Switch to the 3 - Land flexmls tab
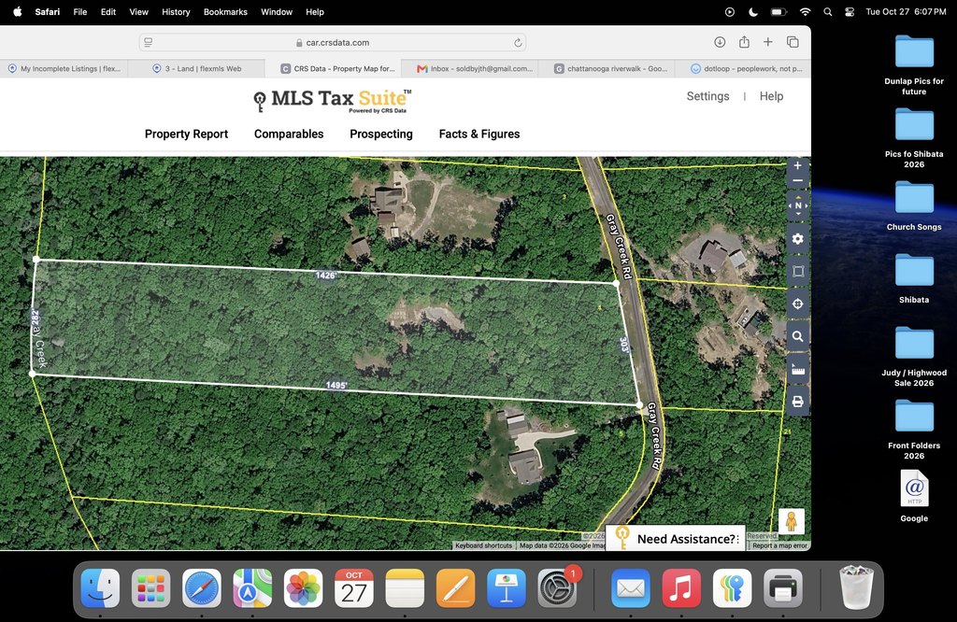Screen dimensions: 957x622 [197, 69]
